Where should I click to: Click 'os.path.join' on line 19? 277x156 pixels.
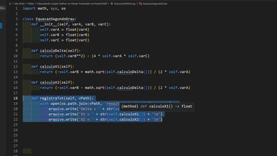pyautogui.click(x=74, y=104)
